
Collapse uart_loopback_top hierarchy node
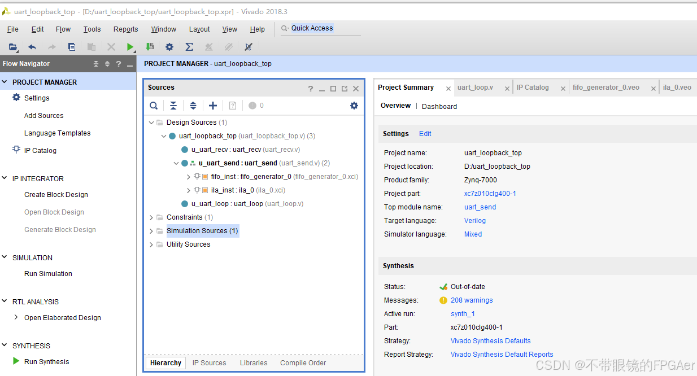164,136
